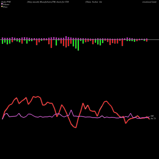Click the purple Volume legend swatch

(2, 4)
